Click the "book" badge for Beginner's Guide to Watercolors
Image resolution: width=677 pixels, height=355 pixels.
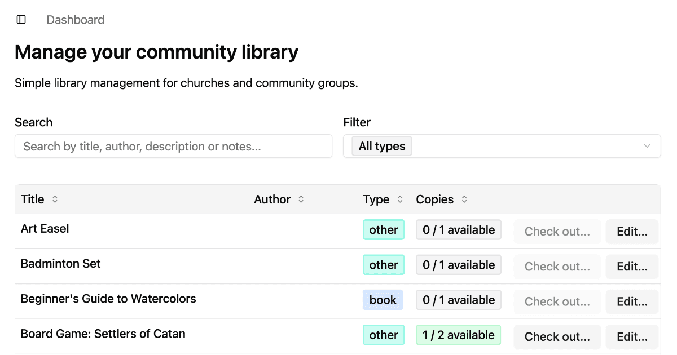[x=383, y=300]
